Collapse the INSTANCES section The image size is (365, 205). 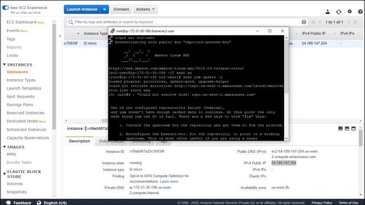coord(5,64)
